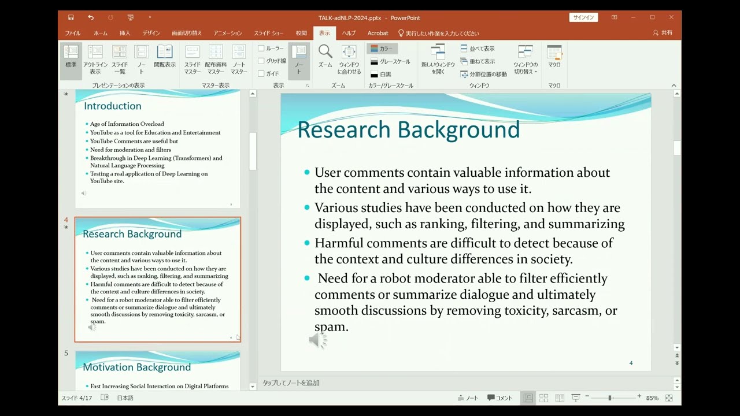The image size is (740, 416).
Task: Click the スライド 4/17 status indicator
Action: 77,398
